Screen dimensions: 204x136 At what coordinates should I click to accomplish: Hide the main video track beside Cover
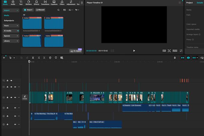coord(11,97)
